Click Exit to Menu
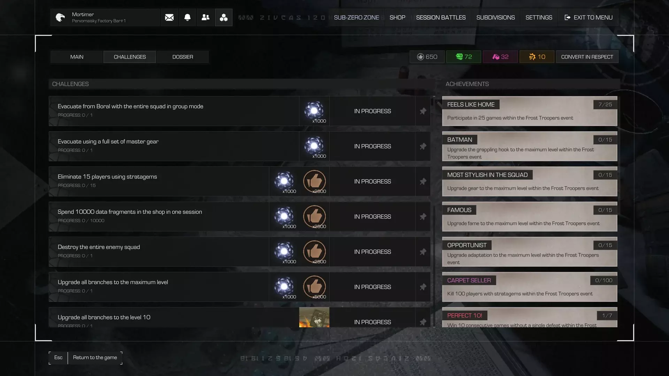Viewport: 669px width, 376px height. 589,17
